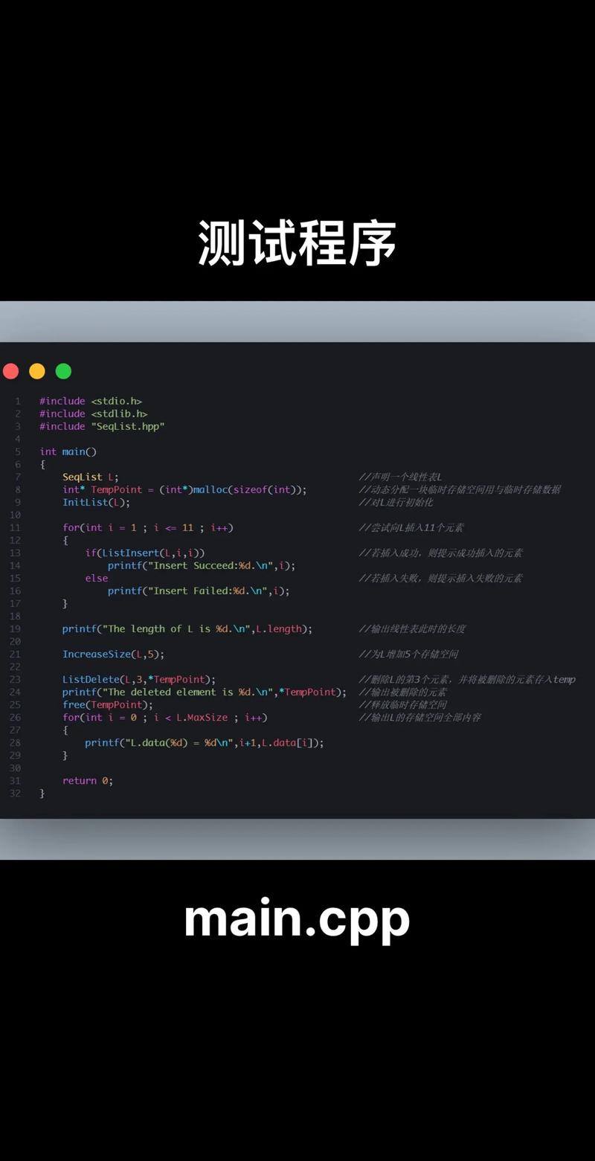
Task: Click line number 19 in gutter
Action: coord(16,628)
